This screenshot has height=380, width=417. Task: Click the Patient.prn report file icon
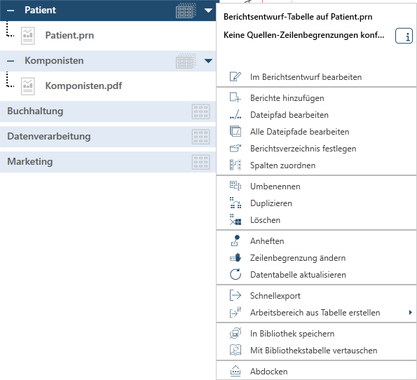[28, 36]
